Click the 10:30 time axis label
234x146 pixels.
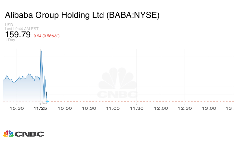point(89,108)
